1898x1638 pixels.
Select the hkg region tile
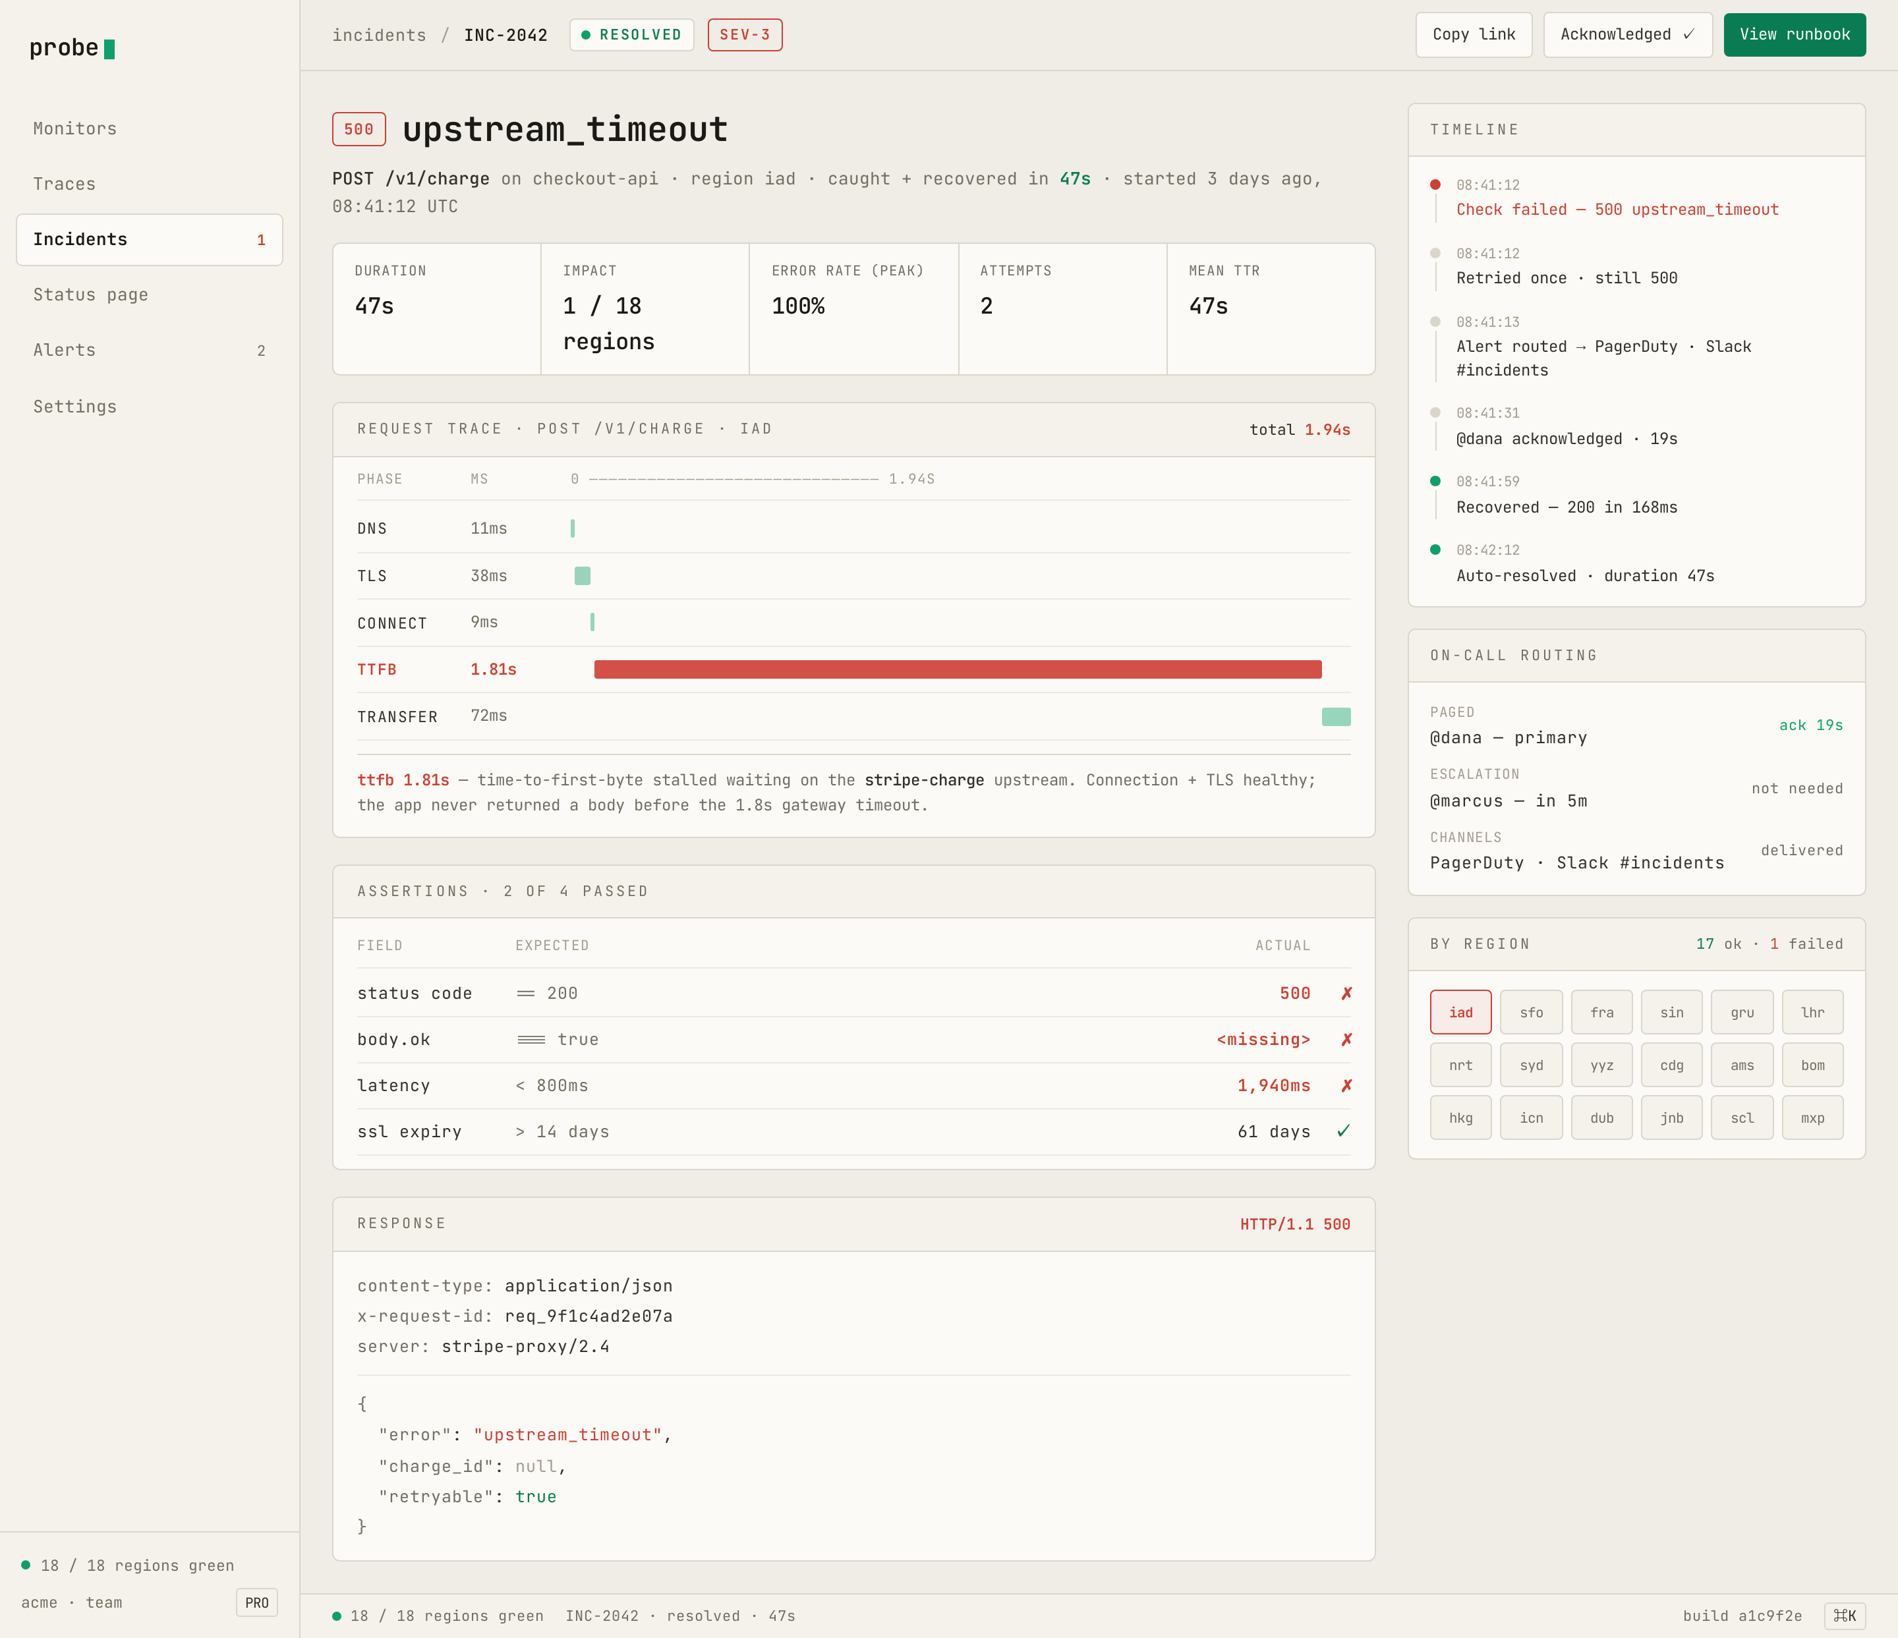tap(1460, 1117)
